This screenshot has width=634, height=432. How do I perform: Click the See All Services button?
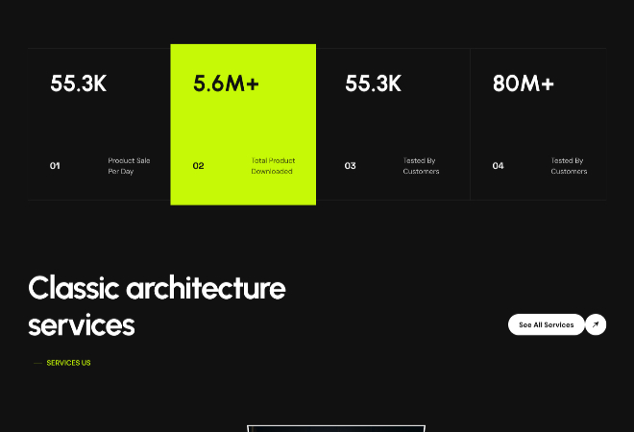coord(547,324)
